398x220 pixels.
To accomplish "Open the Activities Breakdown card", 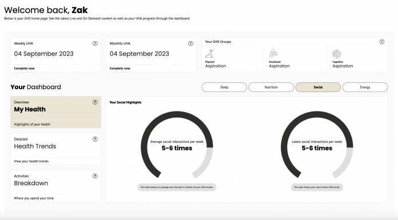I will [56, 186].
